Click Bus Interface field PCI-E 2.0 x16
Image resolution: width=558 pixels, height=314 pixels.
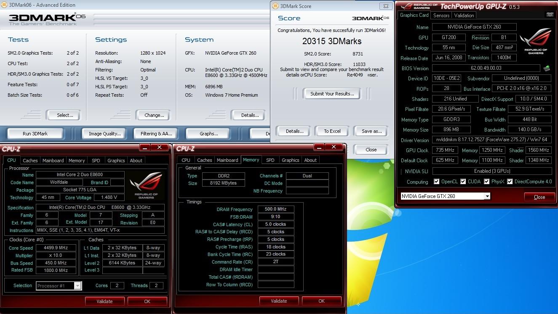(x=522, y=89)
